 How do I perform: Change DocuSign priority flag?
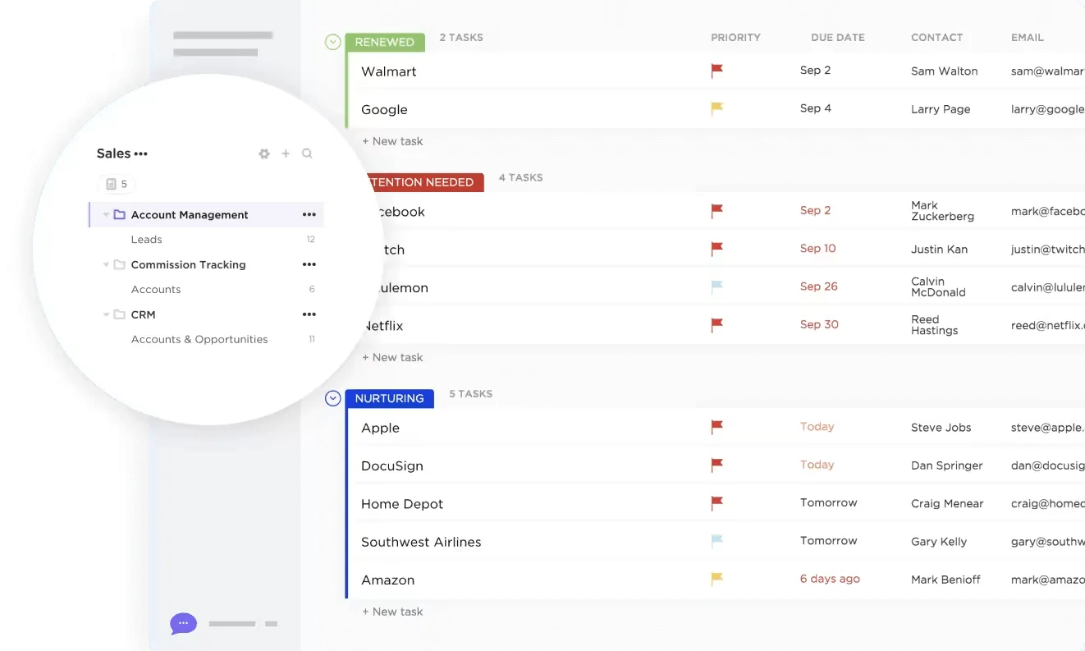(716, 465)
